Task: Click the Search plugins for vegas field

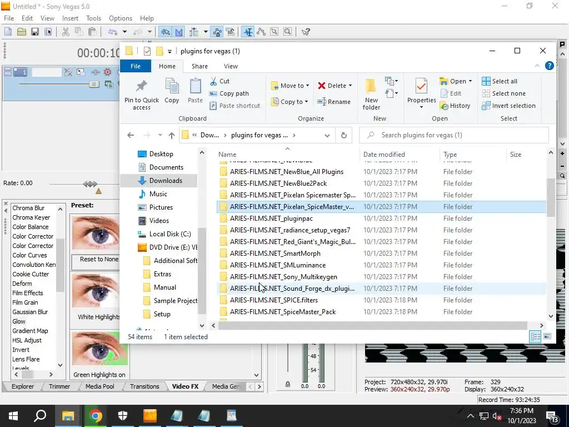Action: (454, 135)
